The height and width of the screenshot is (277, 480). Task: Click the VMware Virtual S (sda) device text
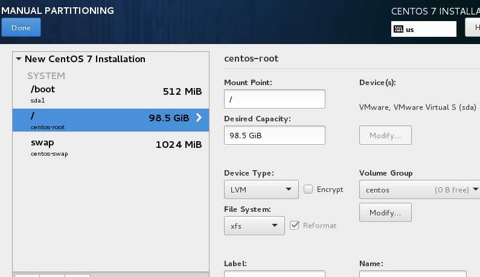tap(418, 107)
